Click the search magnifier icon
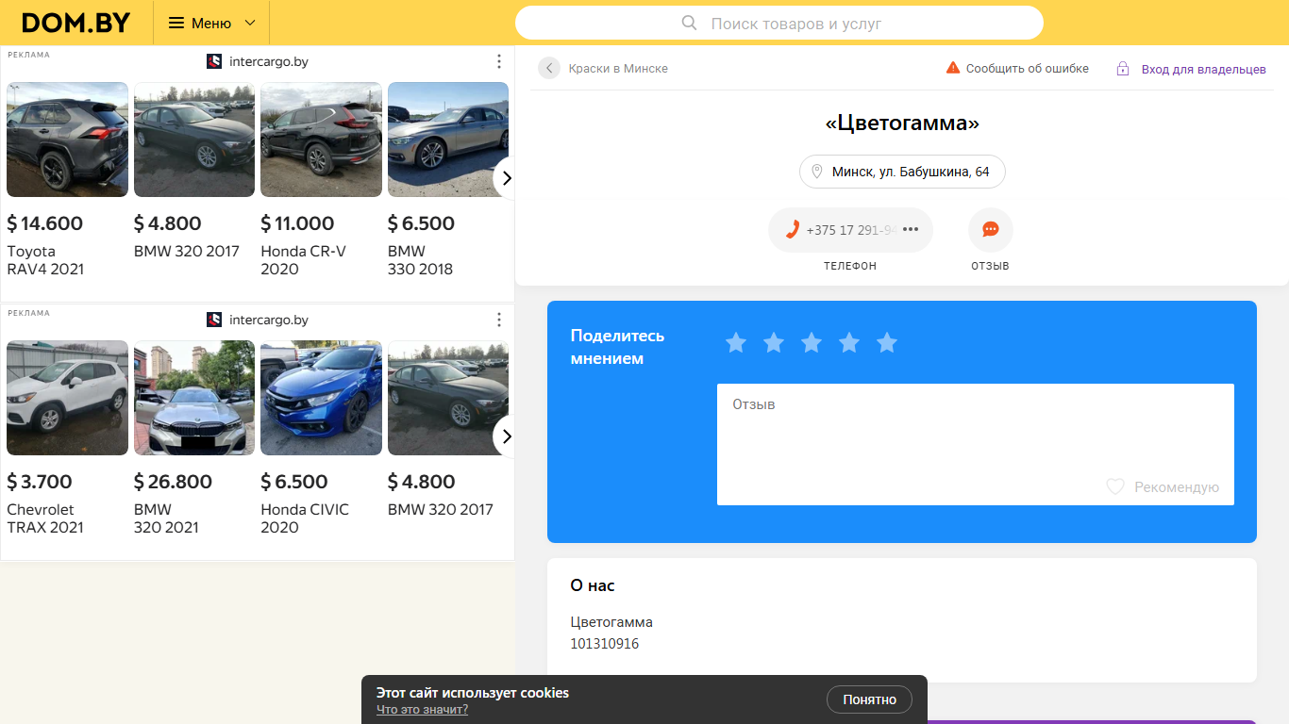Image resolution: width=1289 pixels, height=724 pixels. [689, 23]
